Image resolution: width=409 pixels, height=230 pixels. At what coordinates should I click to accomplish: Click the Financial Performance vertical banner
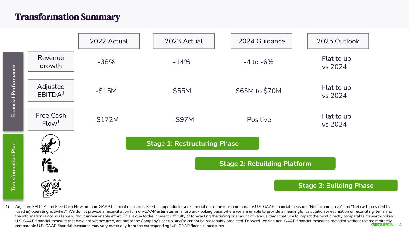pyautogui.click(x=13, y=91)
